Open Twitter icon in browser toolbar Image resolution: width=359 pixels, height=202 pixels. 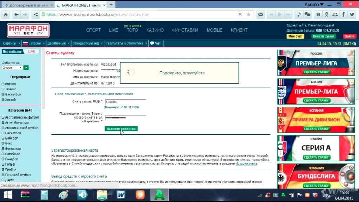pos(352,14)
